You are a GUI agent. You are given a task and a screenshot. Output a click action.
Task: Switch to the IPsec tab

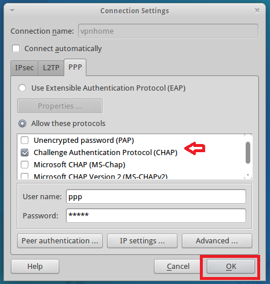pyautogui.click(x=24, y=68)
